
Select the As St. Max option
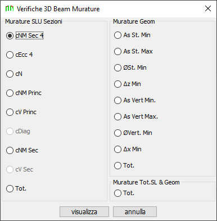click(x=133, y=51)
